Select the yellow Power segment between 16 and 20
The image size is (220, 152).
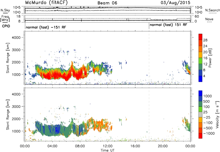pos(200,55)
